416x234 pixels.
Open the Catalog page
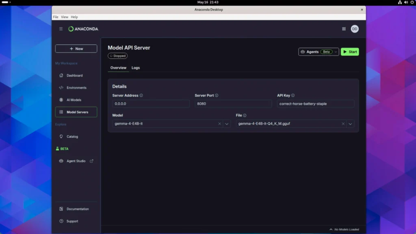[76, 136]
